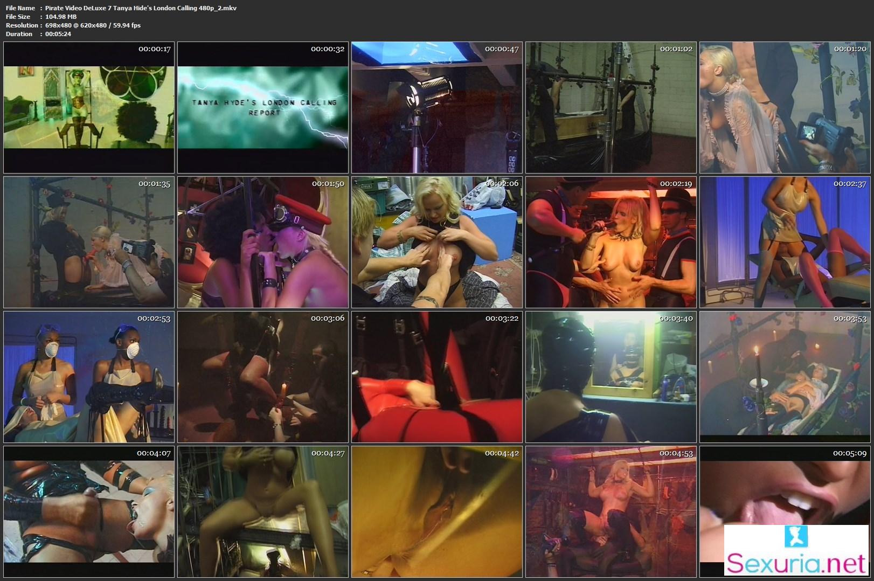This screenshot has width=874, height=581.
Task: Open the thumbnail at 00:01:50
Action: tap(263, 242)
